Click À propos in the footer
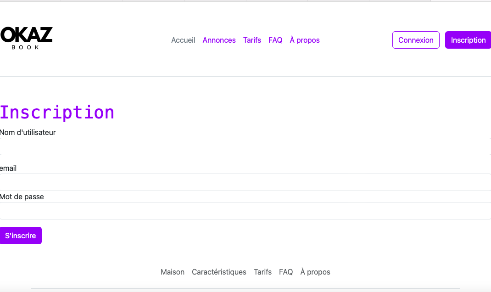Screen dimensions: 491x292 pyautogui.click(x=315, y=272)
